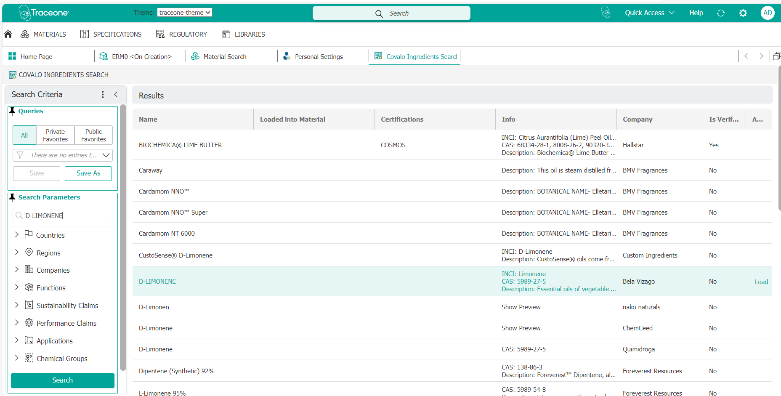This screenshot has height=396, width=781.
Task: Open Quick Access dropdown
Action: 649,13
